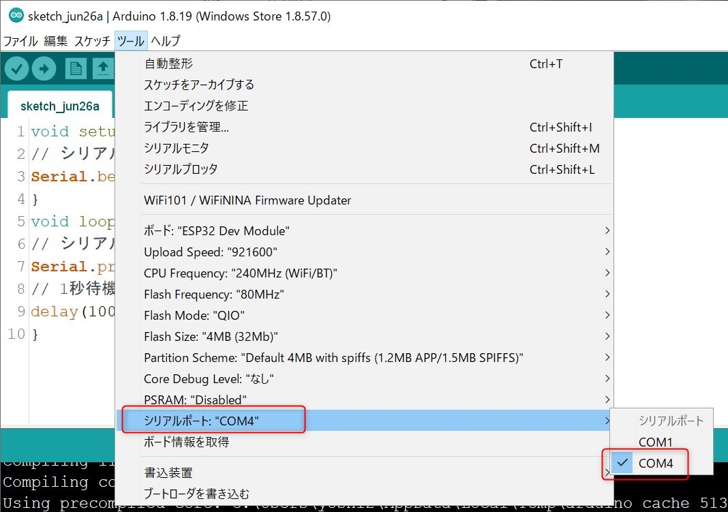Click the New sketch file icon
This screenshot has height=512, width=728.
pos(76,68)
